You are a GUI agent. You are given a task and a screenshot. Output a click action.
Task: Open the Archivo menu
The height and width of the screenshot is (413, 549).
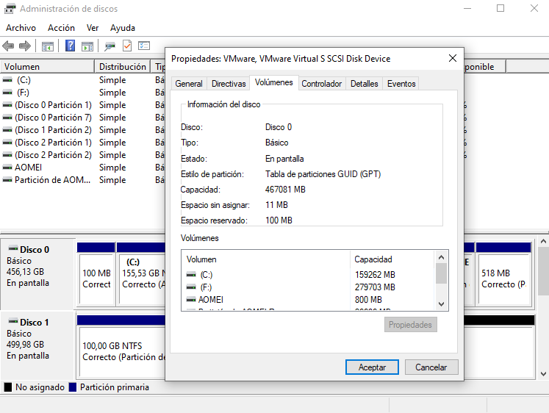pyautogui.click(x=21, y=28)
